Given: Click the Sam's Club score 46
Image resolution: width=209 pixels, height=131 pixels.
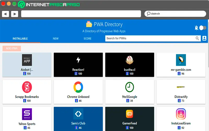Looking at the screenshot, I should (x=80, y=128).
